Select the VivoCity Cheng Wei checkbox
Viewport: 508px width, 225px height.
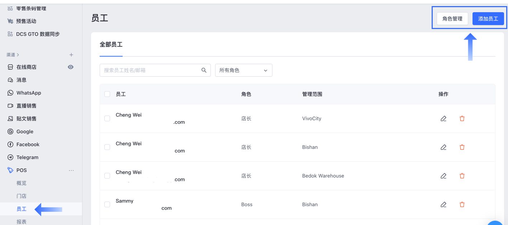(x=107, y=119)
